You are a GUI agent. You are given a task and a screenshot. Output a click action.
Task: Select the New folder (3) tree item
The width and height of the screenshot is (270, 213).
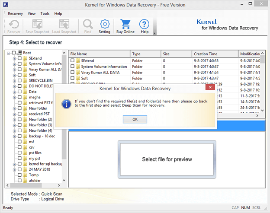click(41, 125)
